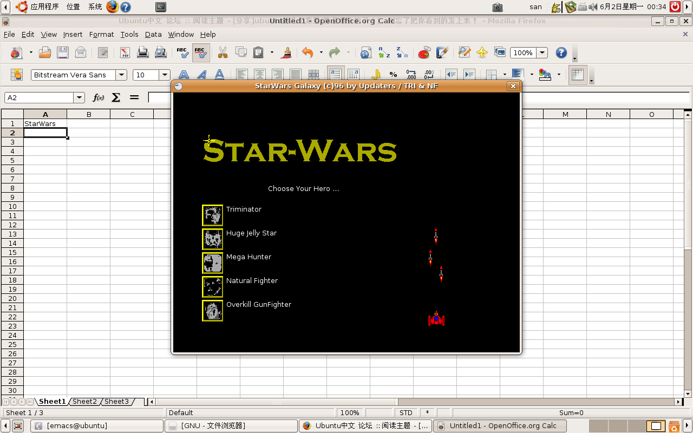Choose the Overkill GunFighter hero
The width and height of the screenshot is (693, 433).
[x=212, y=311]
